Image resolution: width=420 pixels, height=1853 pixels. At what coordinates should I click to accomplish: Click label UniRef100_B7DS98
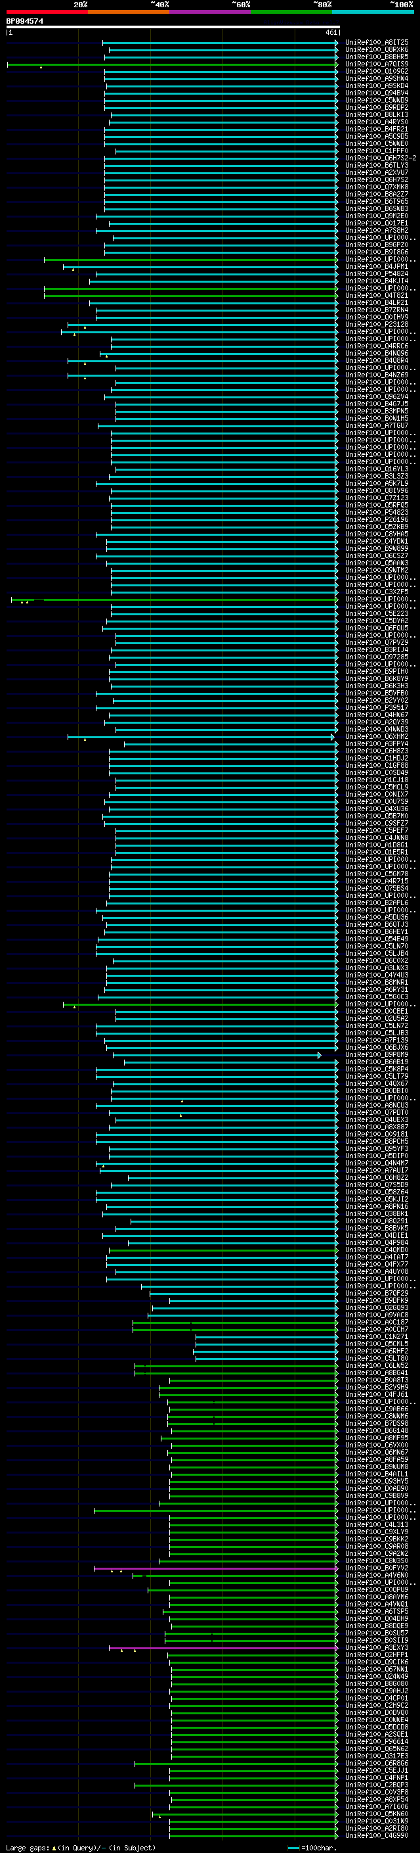coord(376,1423)
